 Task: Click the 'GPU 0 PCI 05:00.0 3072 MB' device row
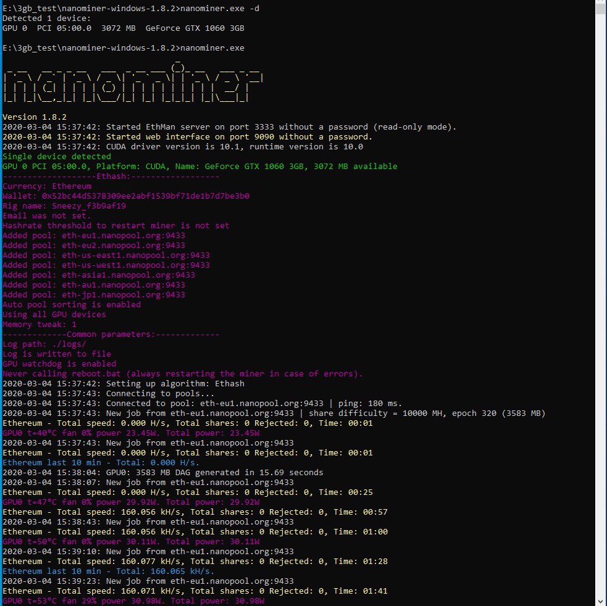pos(123,28)
